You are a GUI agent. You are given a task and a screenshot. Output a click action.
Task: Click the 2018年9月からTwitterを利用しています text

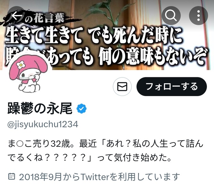(99, 177)
